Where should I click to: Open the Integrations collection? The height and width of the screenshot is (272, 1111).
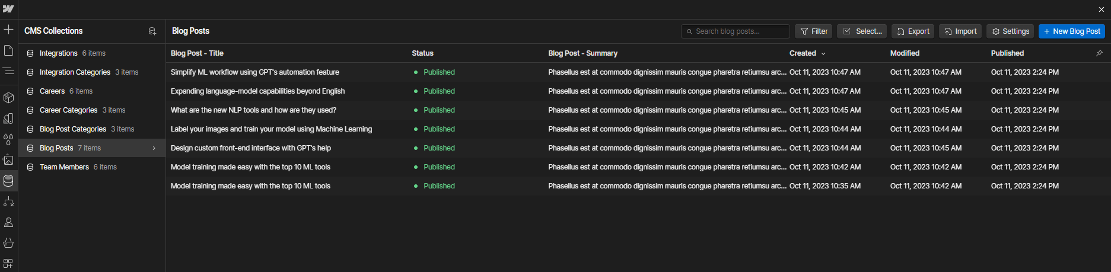pyautogui.click(x=92, y=53)
